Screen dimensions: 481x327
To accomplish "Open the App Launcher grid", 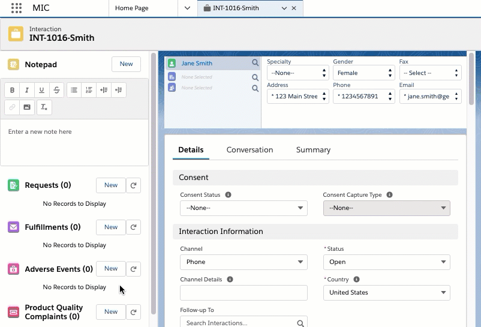I will [16, 8].
